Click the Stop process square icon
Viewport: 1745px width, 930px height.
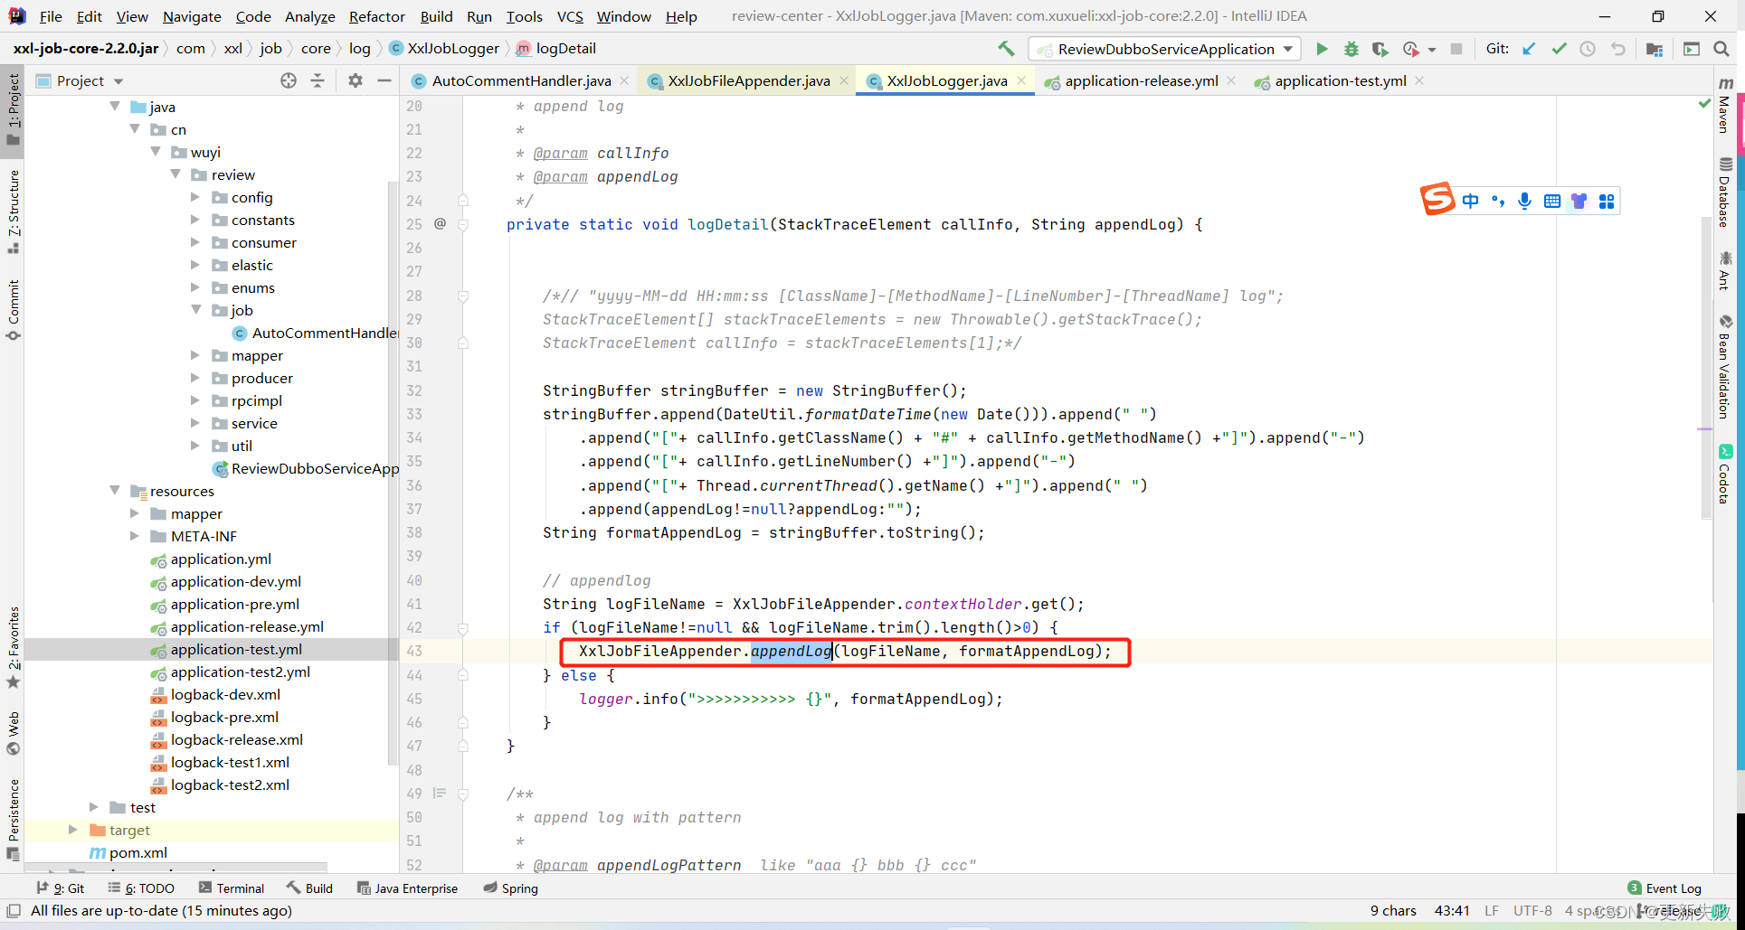click(1456, 49)
